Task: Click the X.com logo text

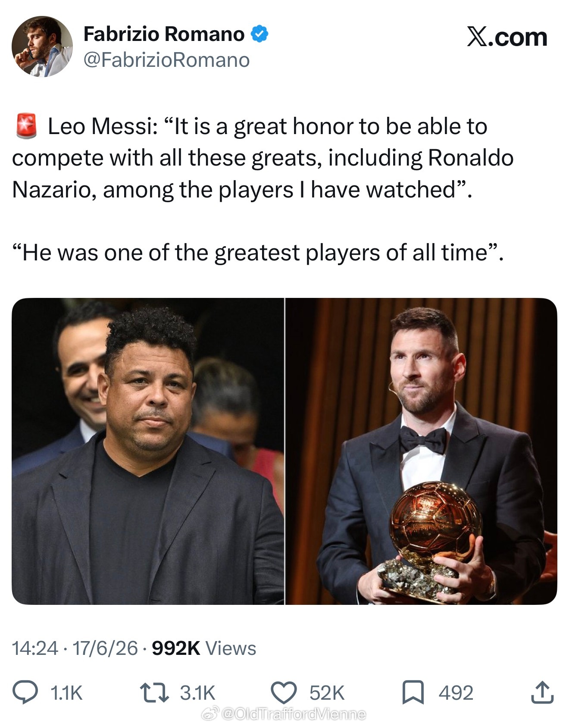Action: (507, 37)
